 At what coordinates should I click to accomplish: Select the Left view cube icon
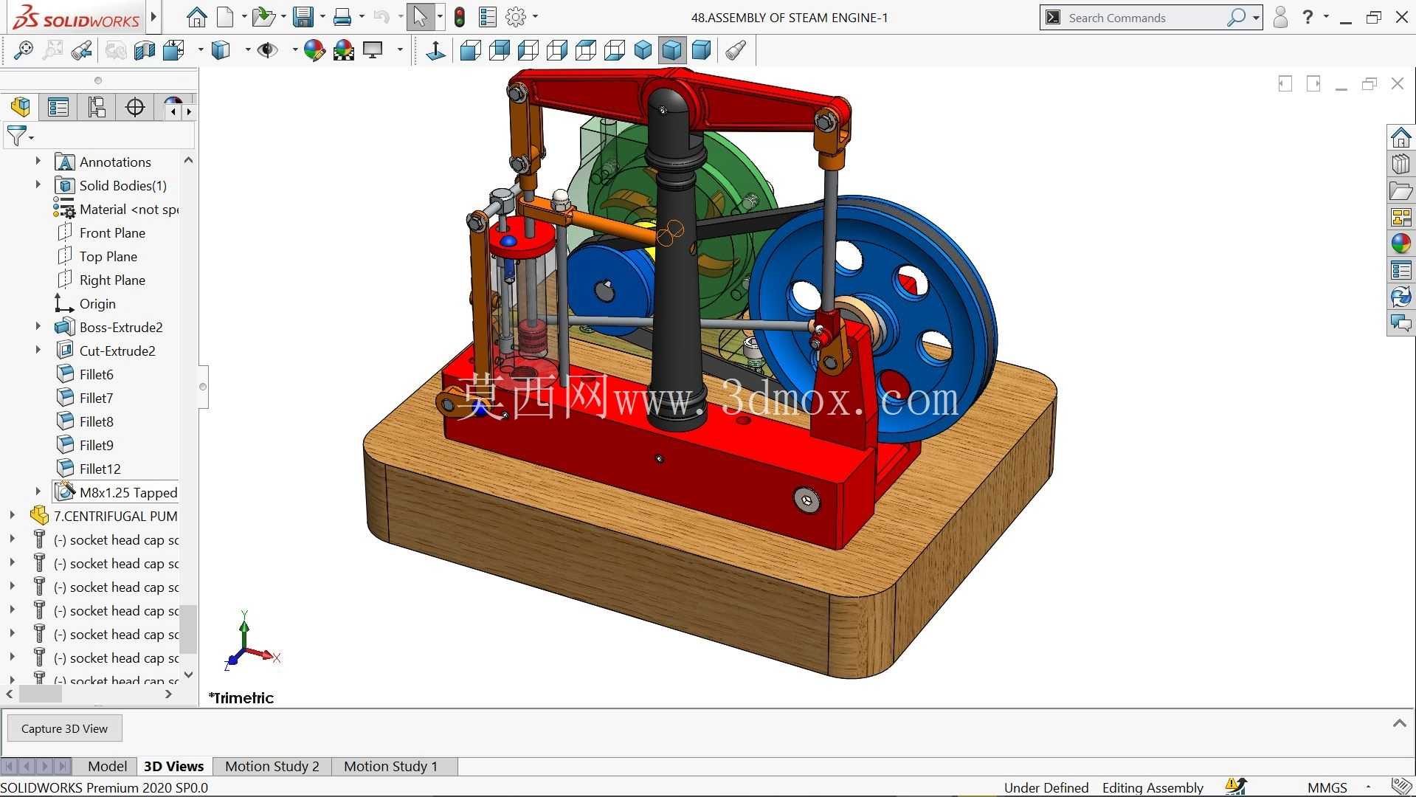click(528, 50)
